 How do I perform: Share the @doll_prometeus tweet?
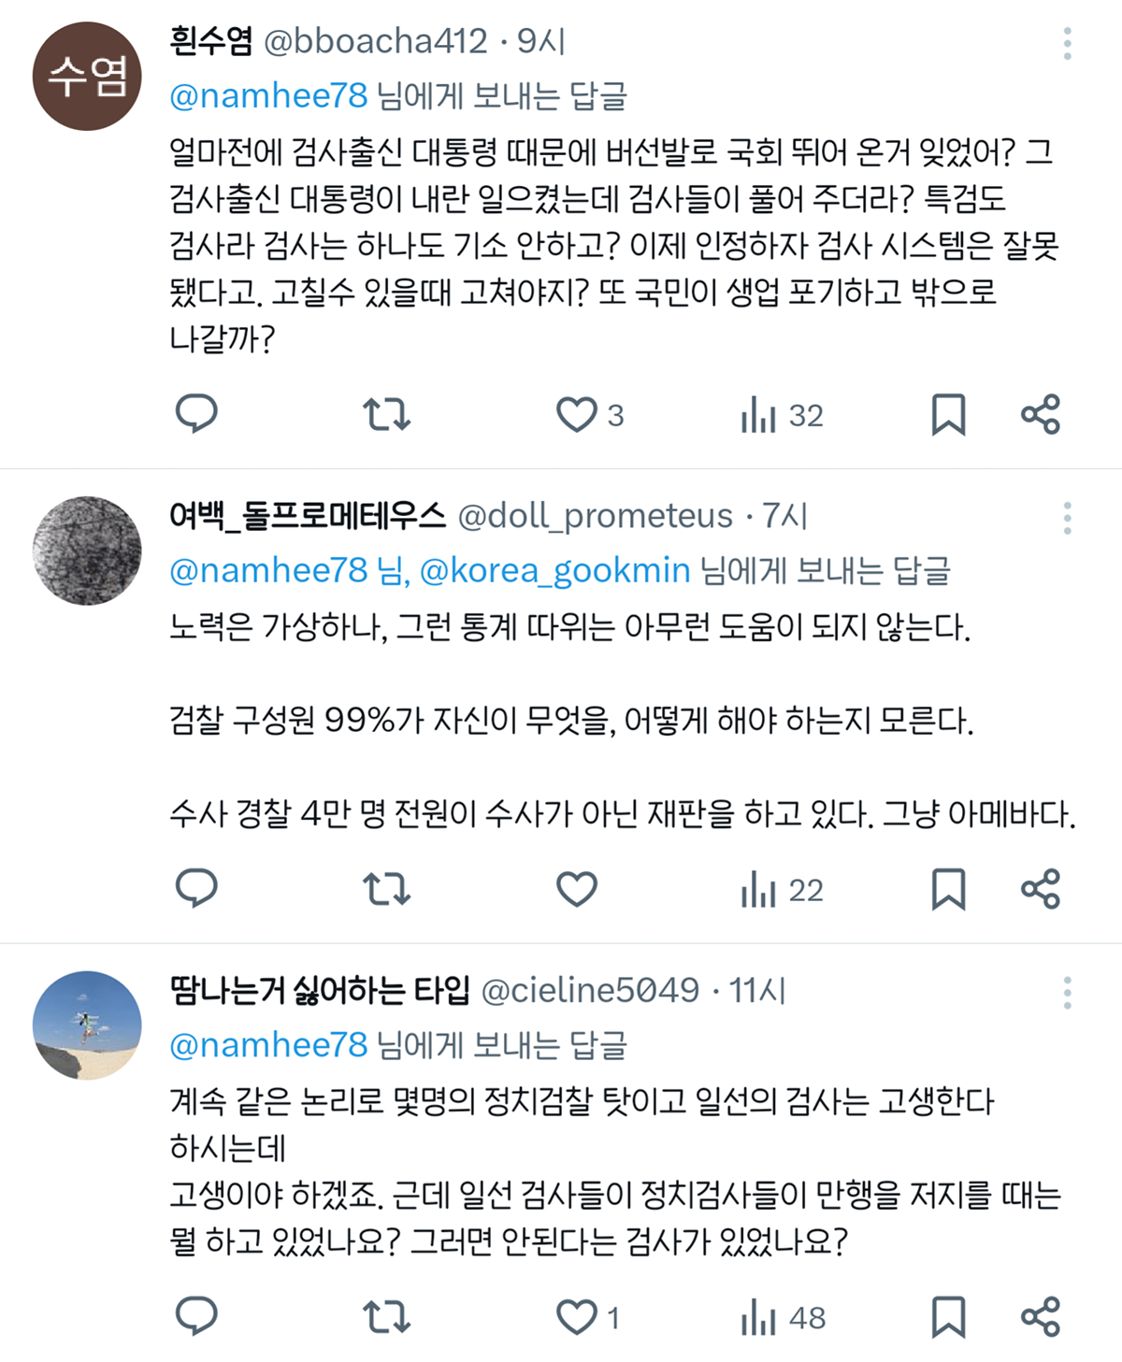click(x=1041, y=888)
